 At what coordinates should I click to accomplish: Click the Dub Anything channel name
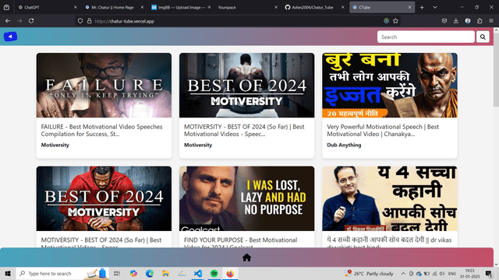344,145
